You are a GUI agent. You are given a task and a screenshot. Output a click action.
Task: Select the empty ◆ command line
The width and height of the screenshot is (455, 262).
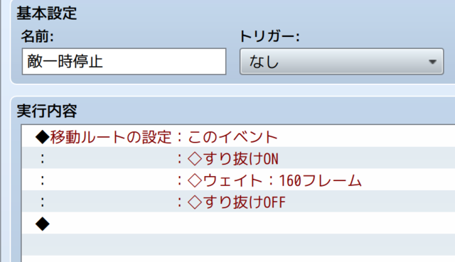click(238, 223)
